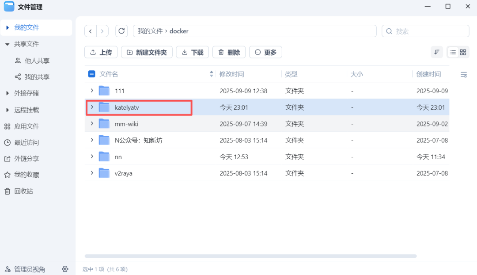Expand the 111 folder row chevron
Screen dimensions: 477x275
click(92, 91)
